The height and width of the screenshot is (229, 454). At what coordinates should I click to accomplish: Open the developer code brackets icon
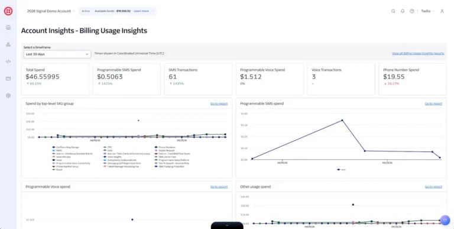click(8, 62)
